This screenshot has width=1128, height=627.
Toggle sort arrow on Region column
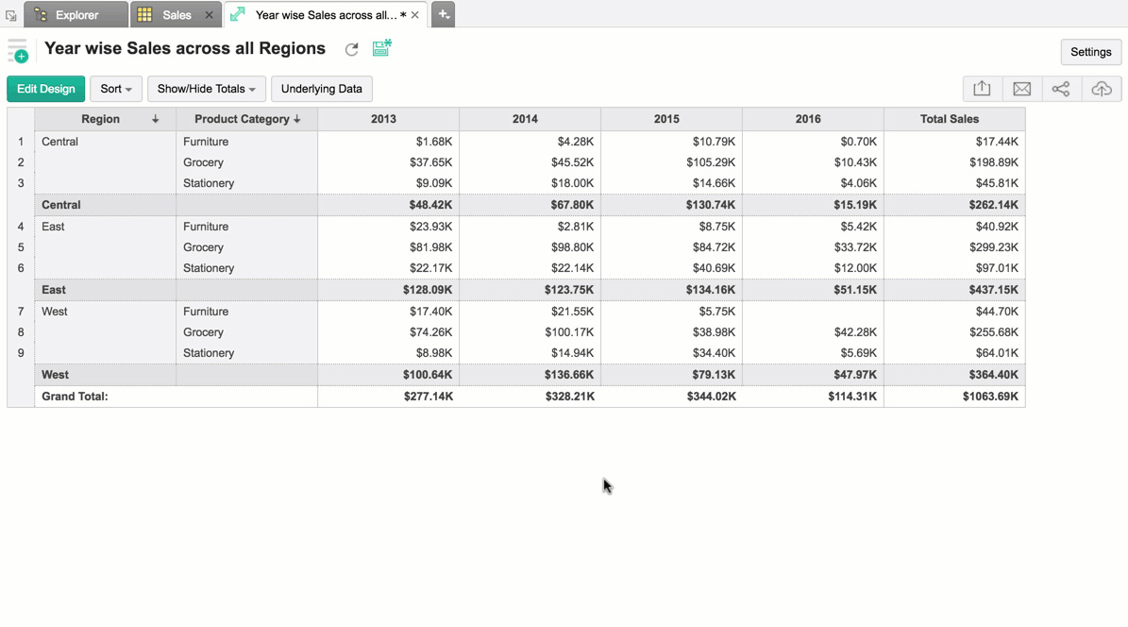(x=156, y=119)
